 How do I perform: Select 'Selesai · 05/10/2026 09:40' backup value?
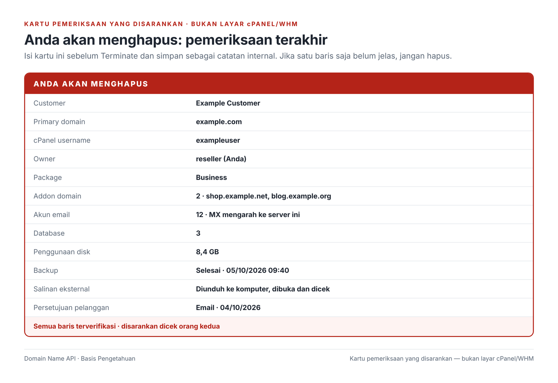pyautogui.click(x=242, y=270)
